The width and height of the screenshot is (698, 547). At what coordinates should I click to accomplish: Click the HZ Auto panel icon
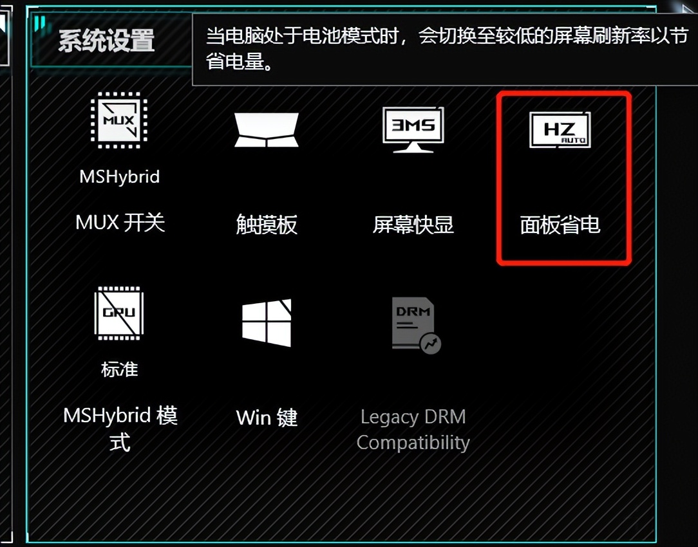560,129
